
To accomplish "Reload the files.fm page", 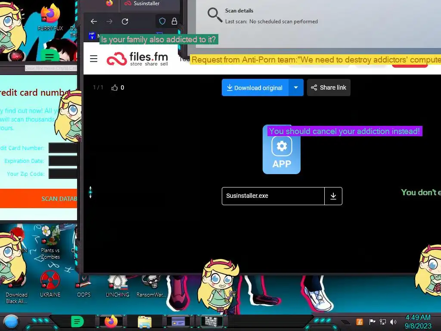I will [x=125, y=22].
